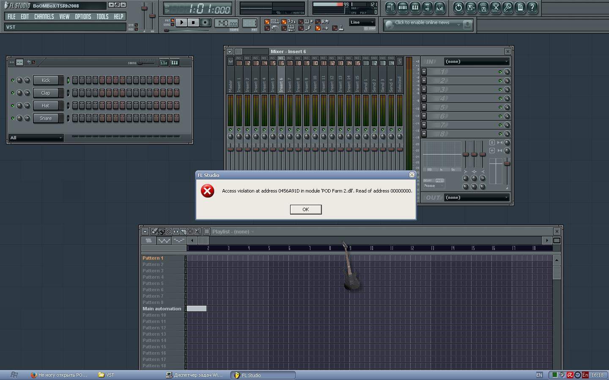This screenshot has height=380, width=609.
Task: Expand mixer effect slot 1 menu arrow
Action: (x=424, y=72)
